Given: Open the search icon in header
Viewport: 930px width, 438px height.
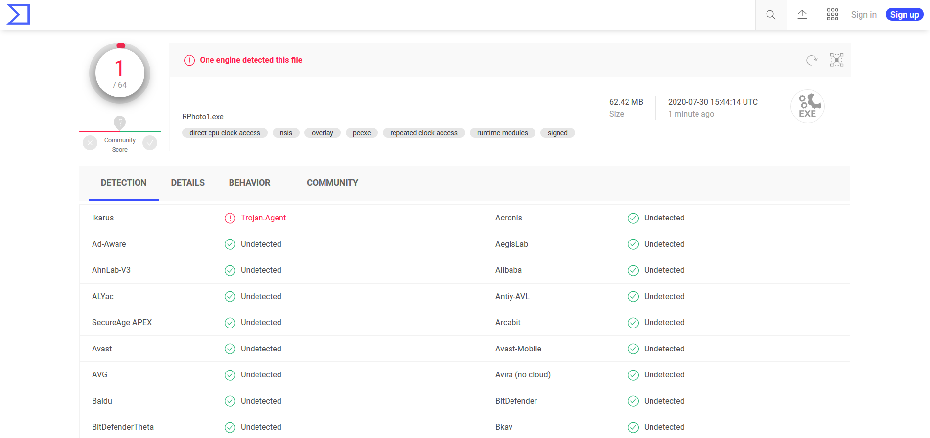Looking at the screenshot, I should click(x=771, y=15).
